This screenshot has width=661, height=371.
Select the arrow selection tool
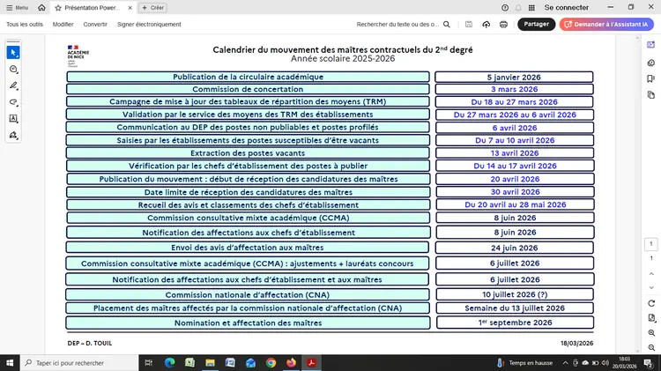[13, 53]
